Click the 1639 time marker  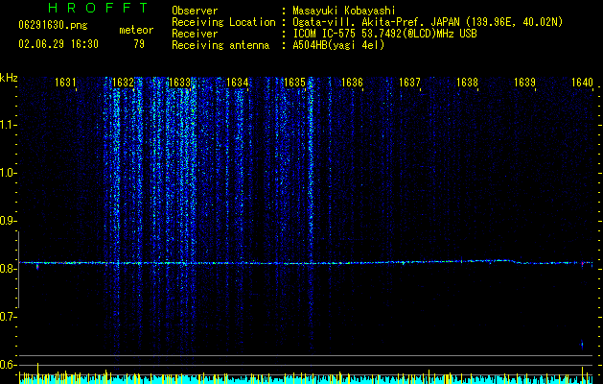525,83
